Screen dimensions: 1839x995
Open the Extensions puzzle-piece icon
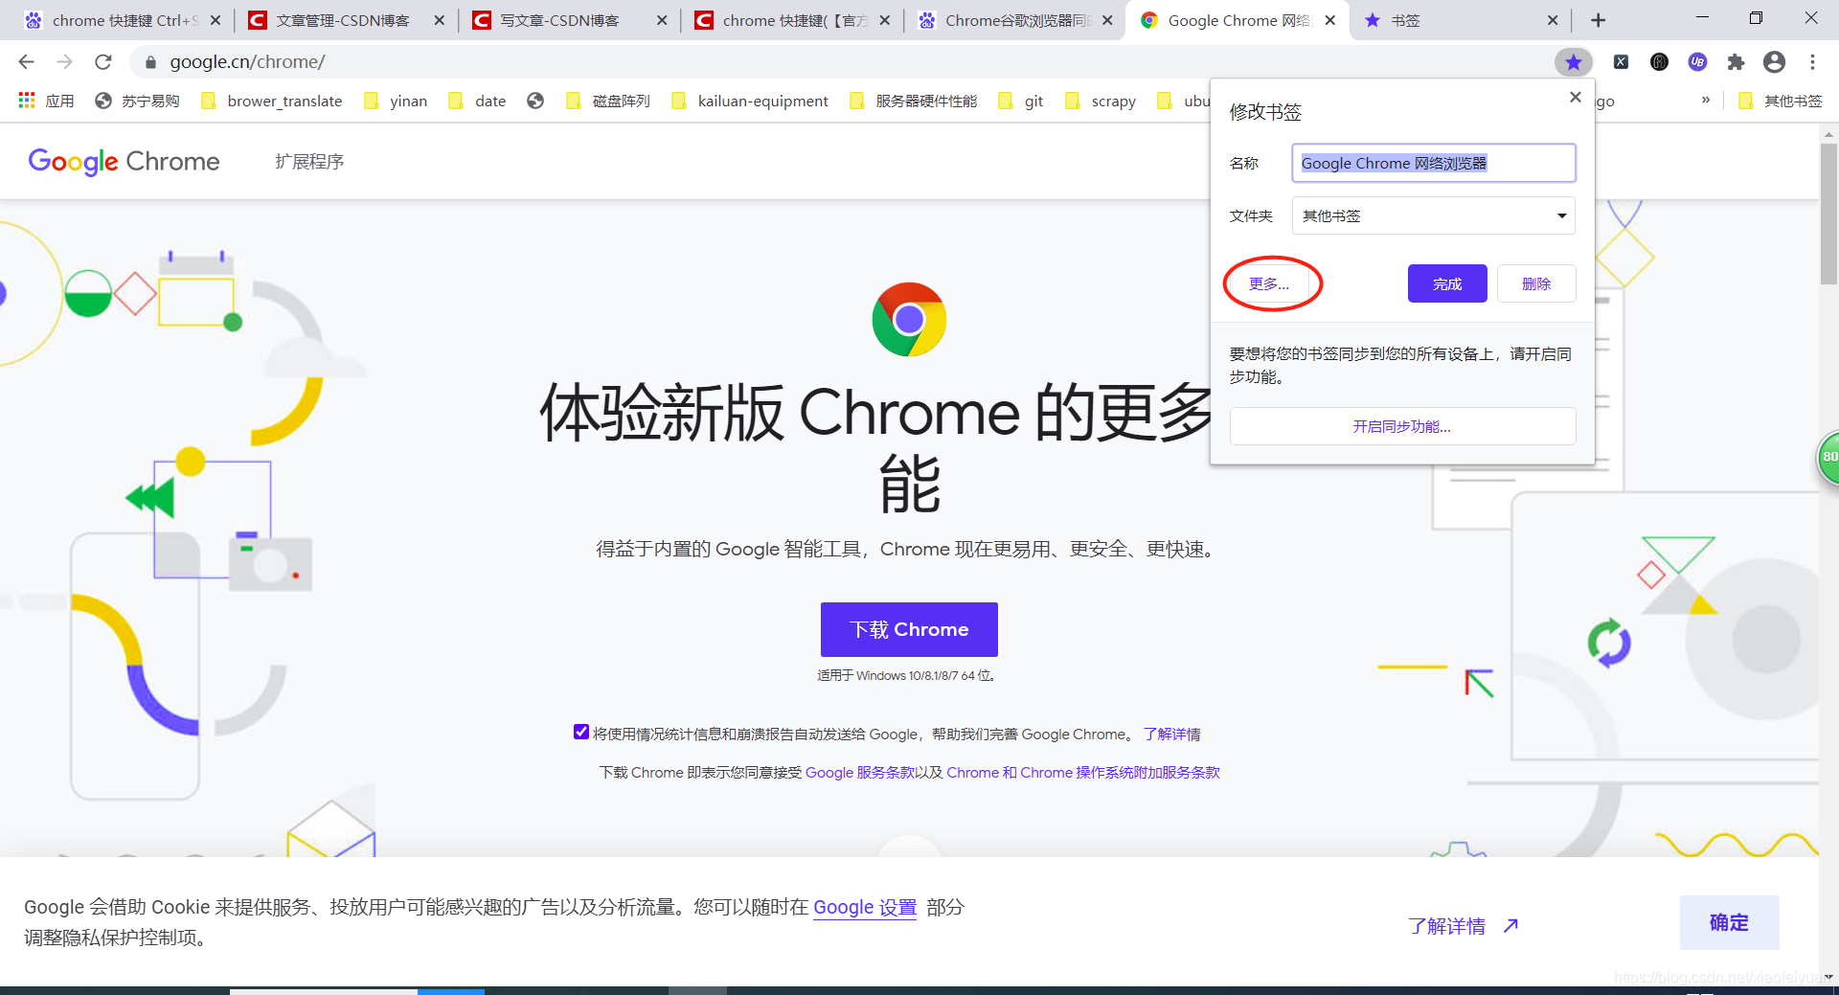pyautogui.click(x=1736, y=62)
